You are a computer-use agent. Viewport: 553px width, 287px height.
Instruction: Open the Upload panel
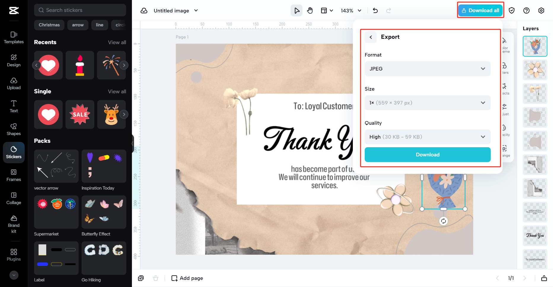click(14, 84)
